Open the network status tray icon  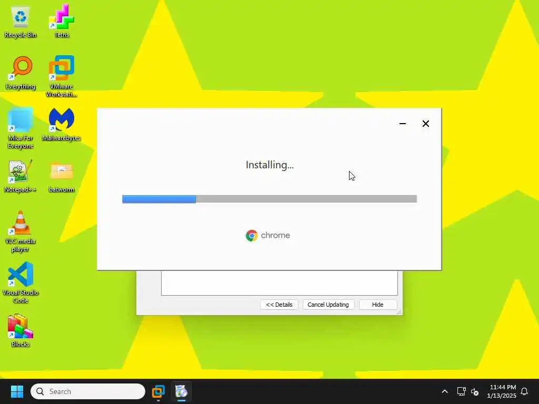(461, 391)
